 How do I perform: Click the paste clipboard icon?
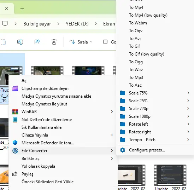[x=3, y=42]
